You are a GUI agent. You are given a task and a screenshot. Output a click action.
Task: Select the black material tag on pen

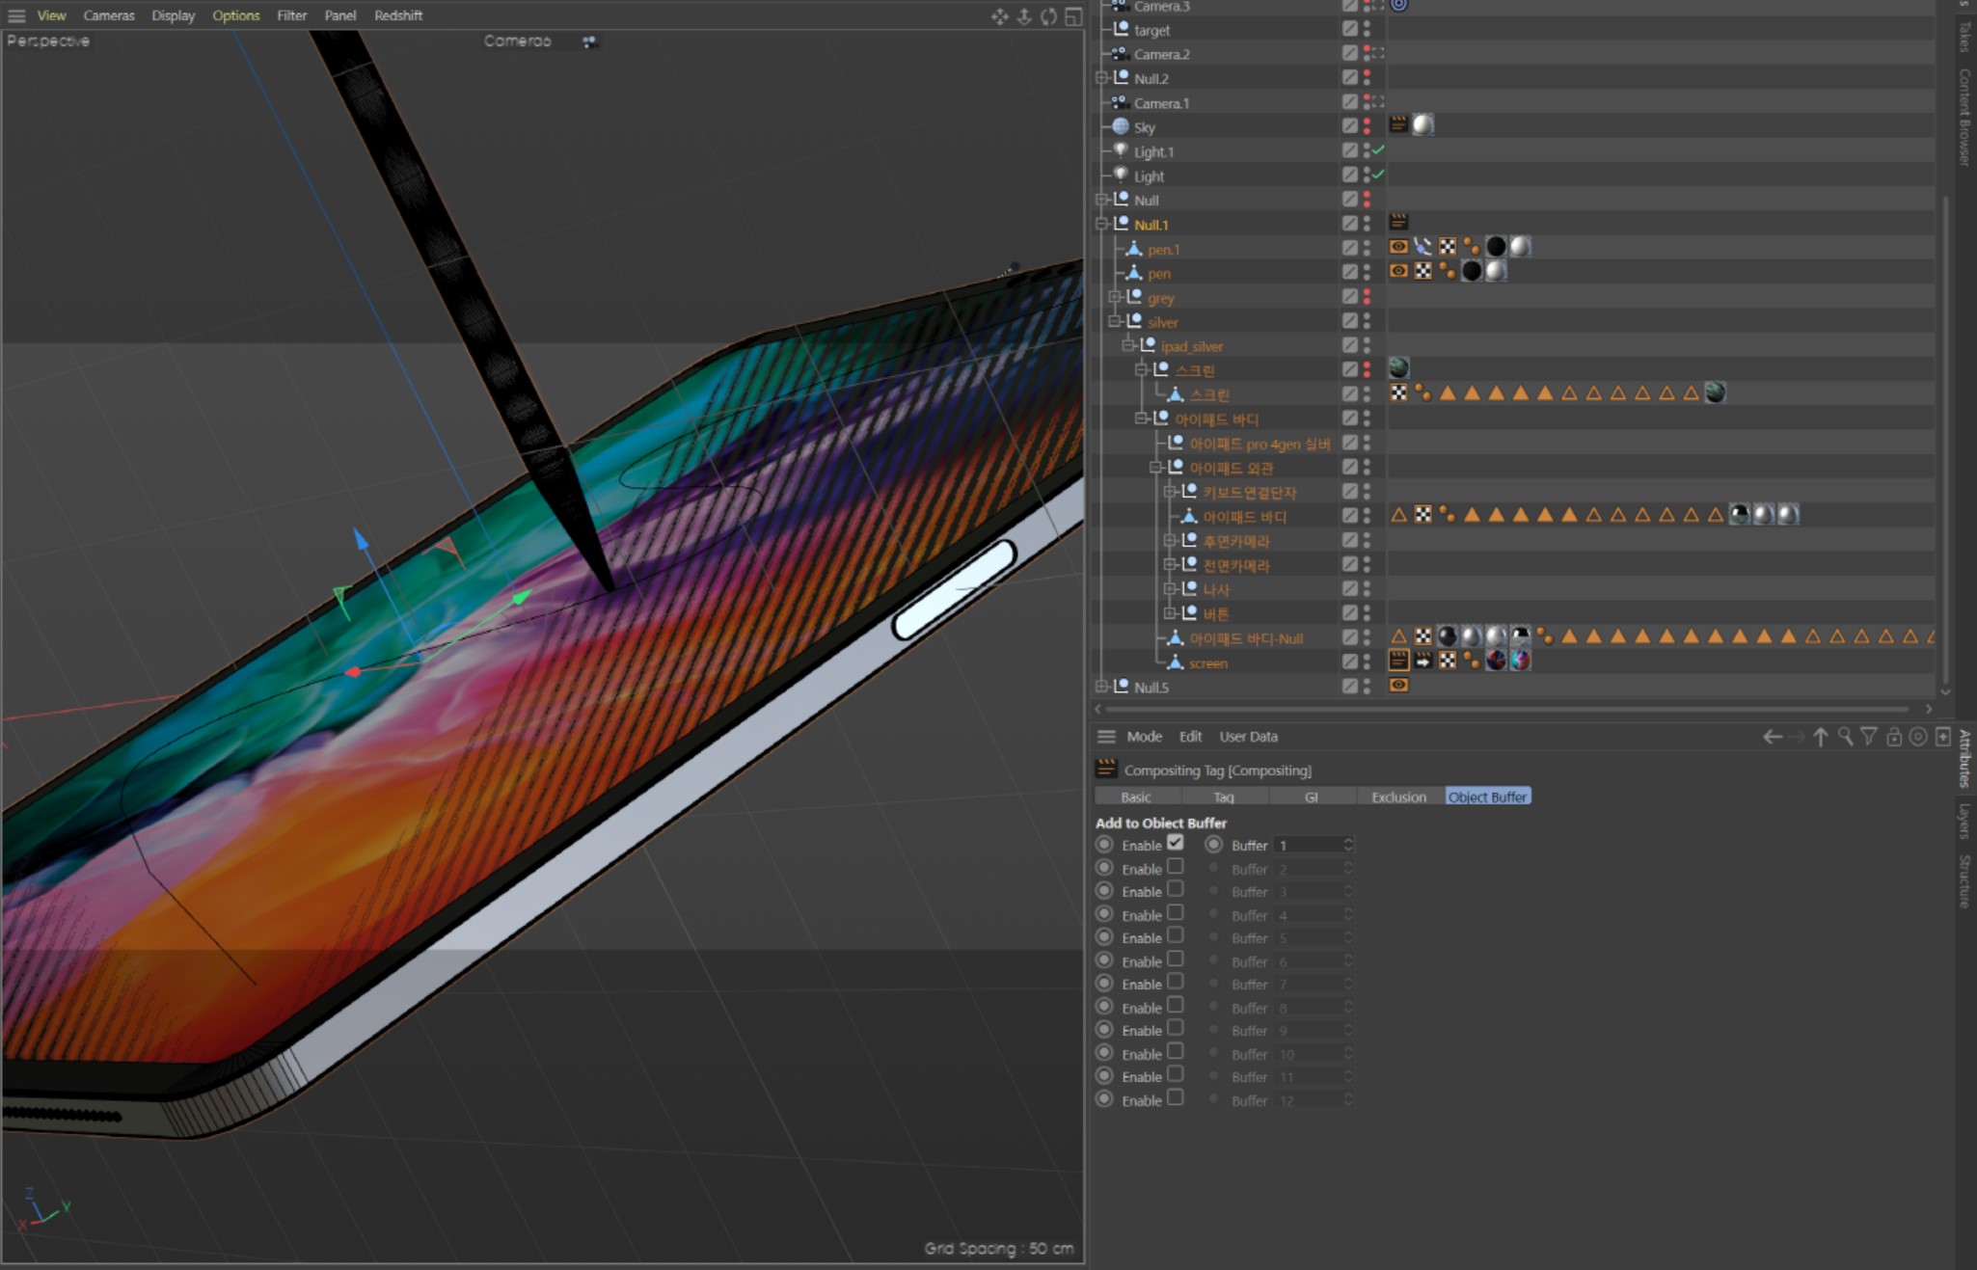1471,271
